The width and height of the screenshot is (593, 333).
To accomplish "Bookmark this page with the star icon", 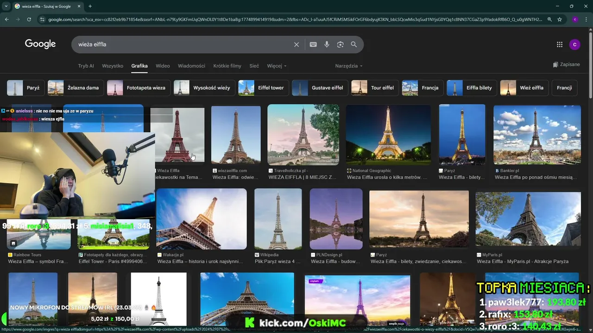I will (x=560, y=19).
